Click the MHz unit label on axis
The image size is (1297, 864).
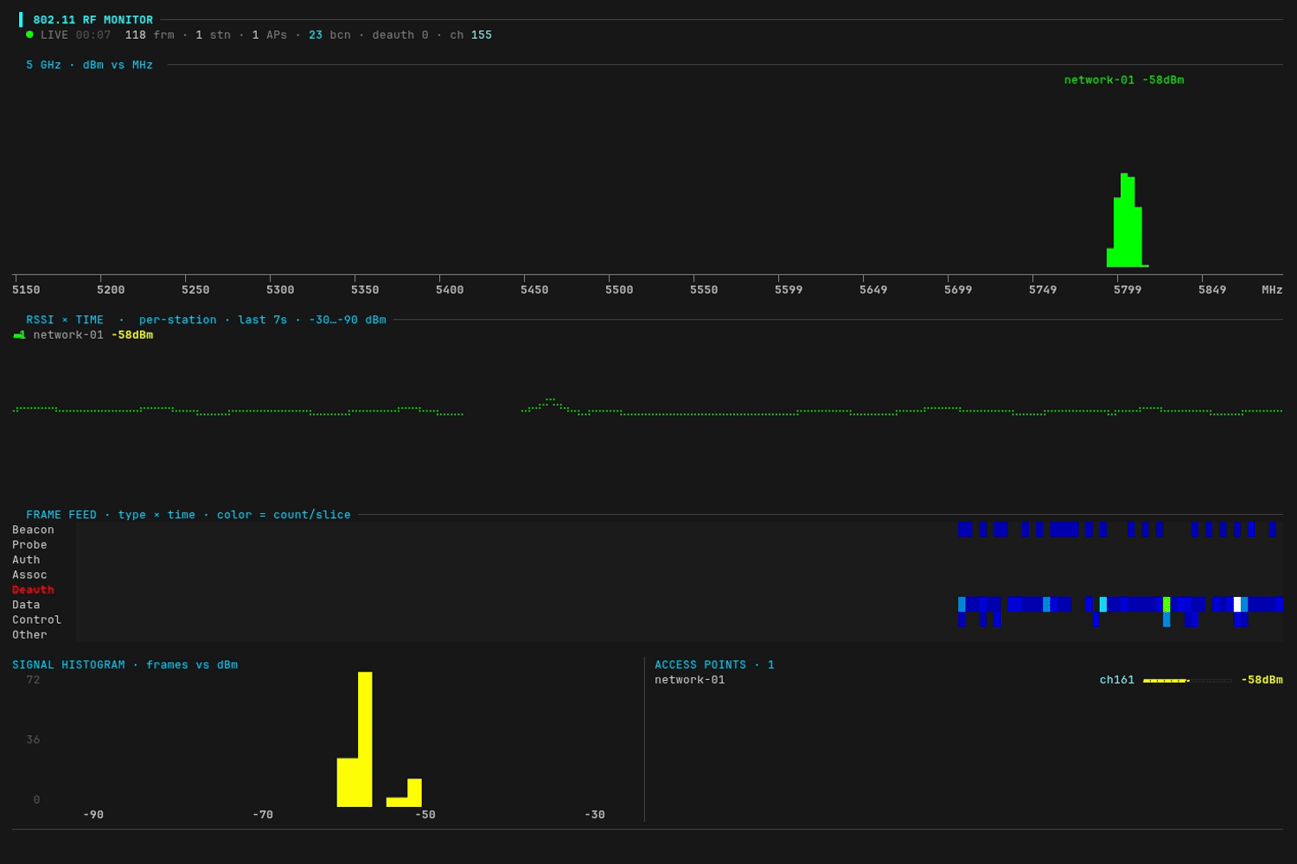pos(1272,290)
